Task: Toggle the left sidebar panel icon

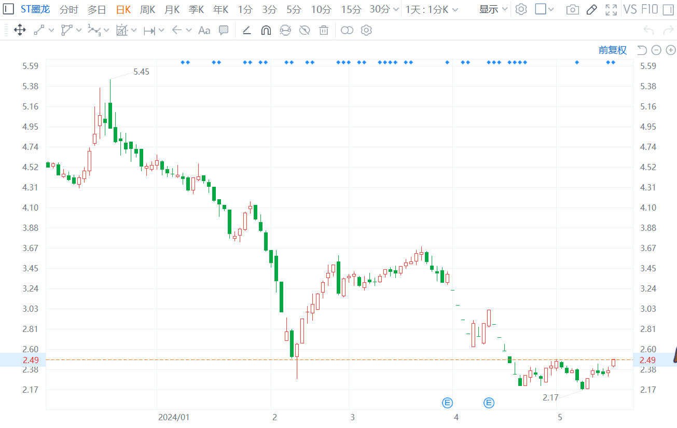Action: pyautogui.click(x=9, y=9)
